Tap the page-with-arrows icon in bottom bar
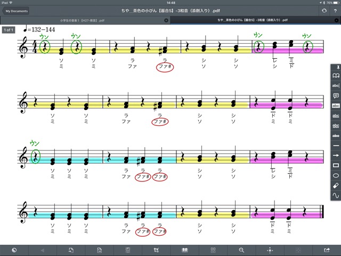The width and height of the screenshot is (341, 256). pos(71,250)
